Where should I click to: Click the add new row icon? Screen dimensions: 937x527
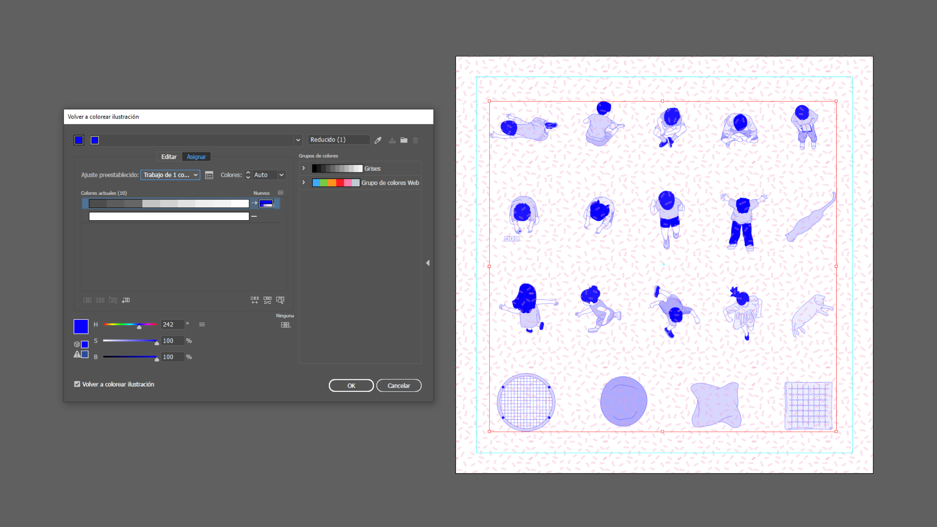(x=126, y=300)
